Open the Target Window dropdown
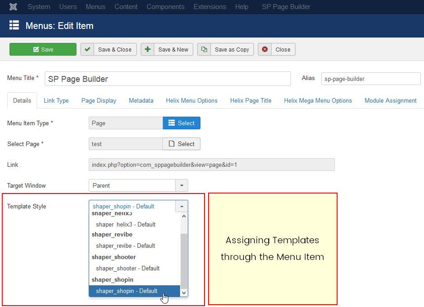 pos(181,185)
